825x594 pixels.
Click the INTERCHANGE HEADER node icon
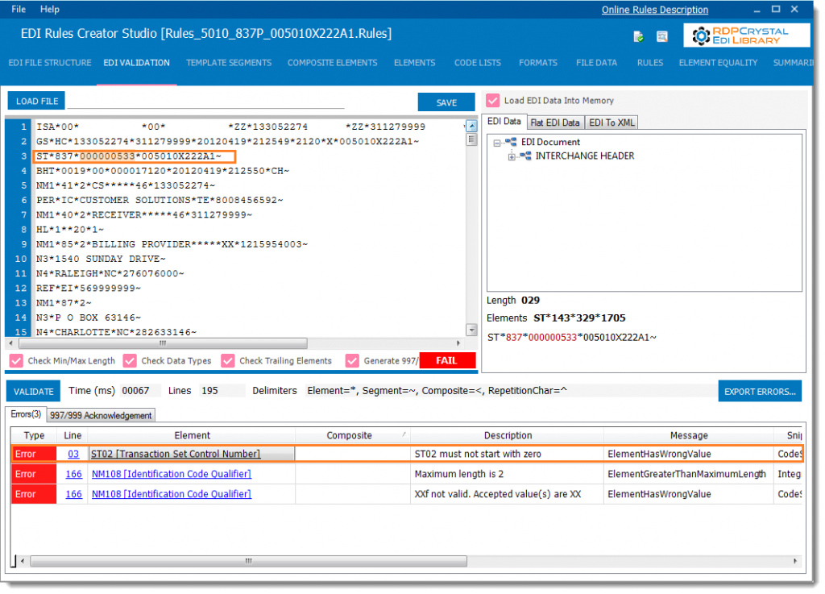click(524, 156)
